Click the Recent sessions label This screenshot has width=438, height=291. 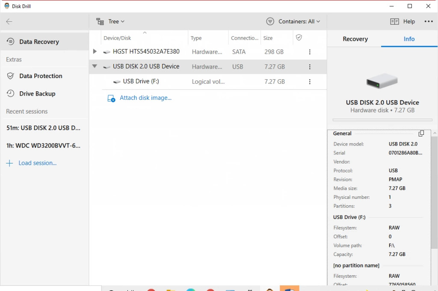[27, 111]
